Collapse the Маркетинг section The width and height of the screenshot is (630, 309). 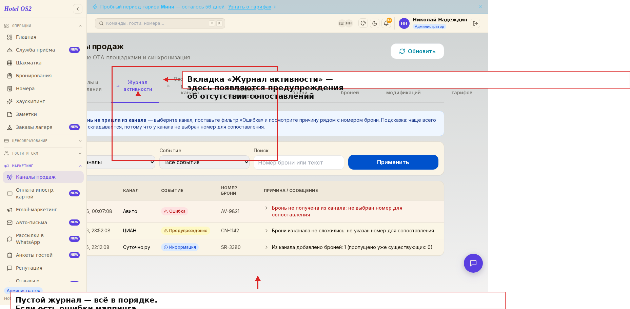(x=43, y=166)
